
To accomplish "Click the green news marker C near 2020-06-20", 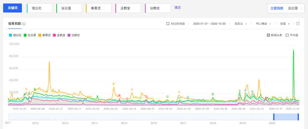I will pos(168,97).
